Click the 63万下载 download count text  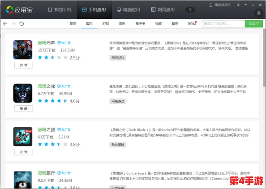(46, 137)
